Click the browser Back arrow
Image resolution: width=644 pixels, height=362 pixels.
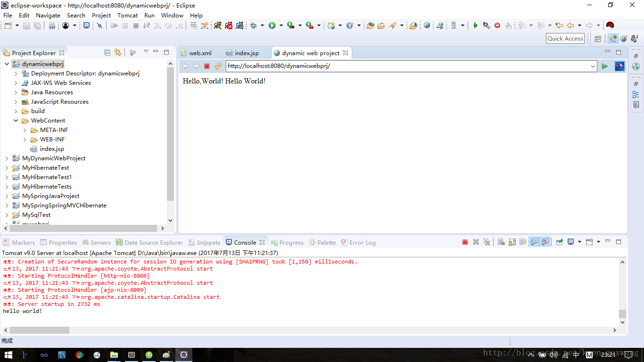[x=185, y=66]
